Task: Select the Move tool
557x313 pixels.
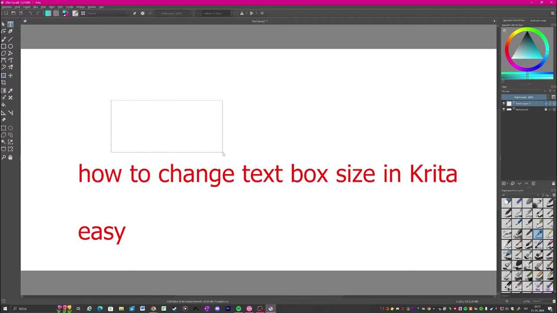Action: (10, 75)
